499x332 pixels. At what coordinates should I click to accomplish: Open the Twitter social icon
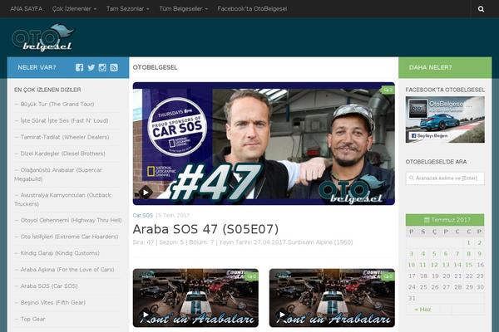tap(91, 67)
